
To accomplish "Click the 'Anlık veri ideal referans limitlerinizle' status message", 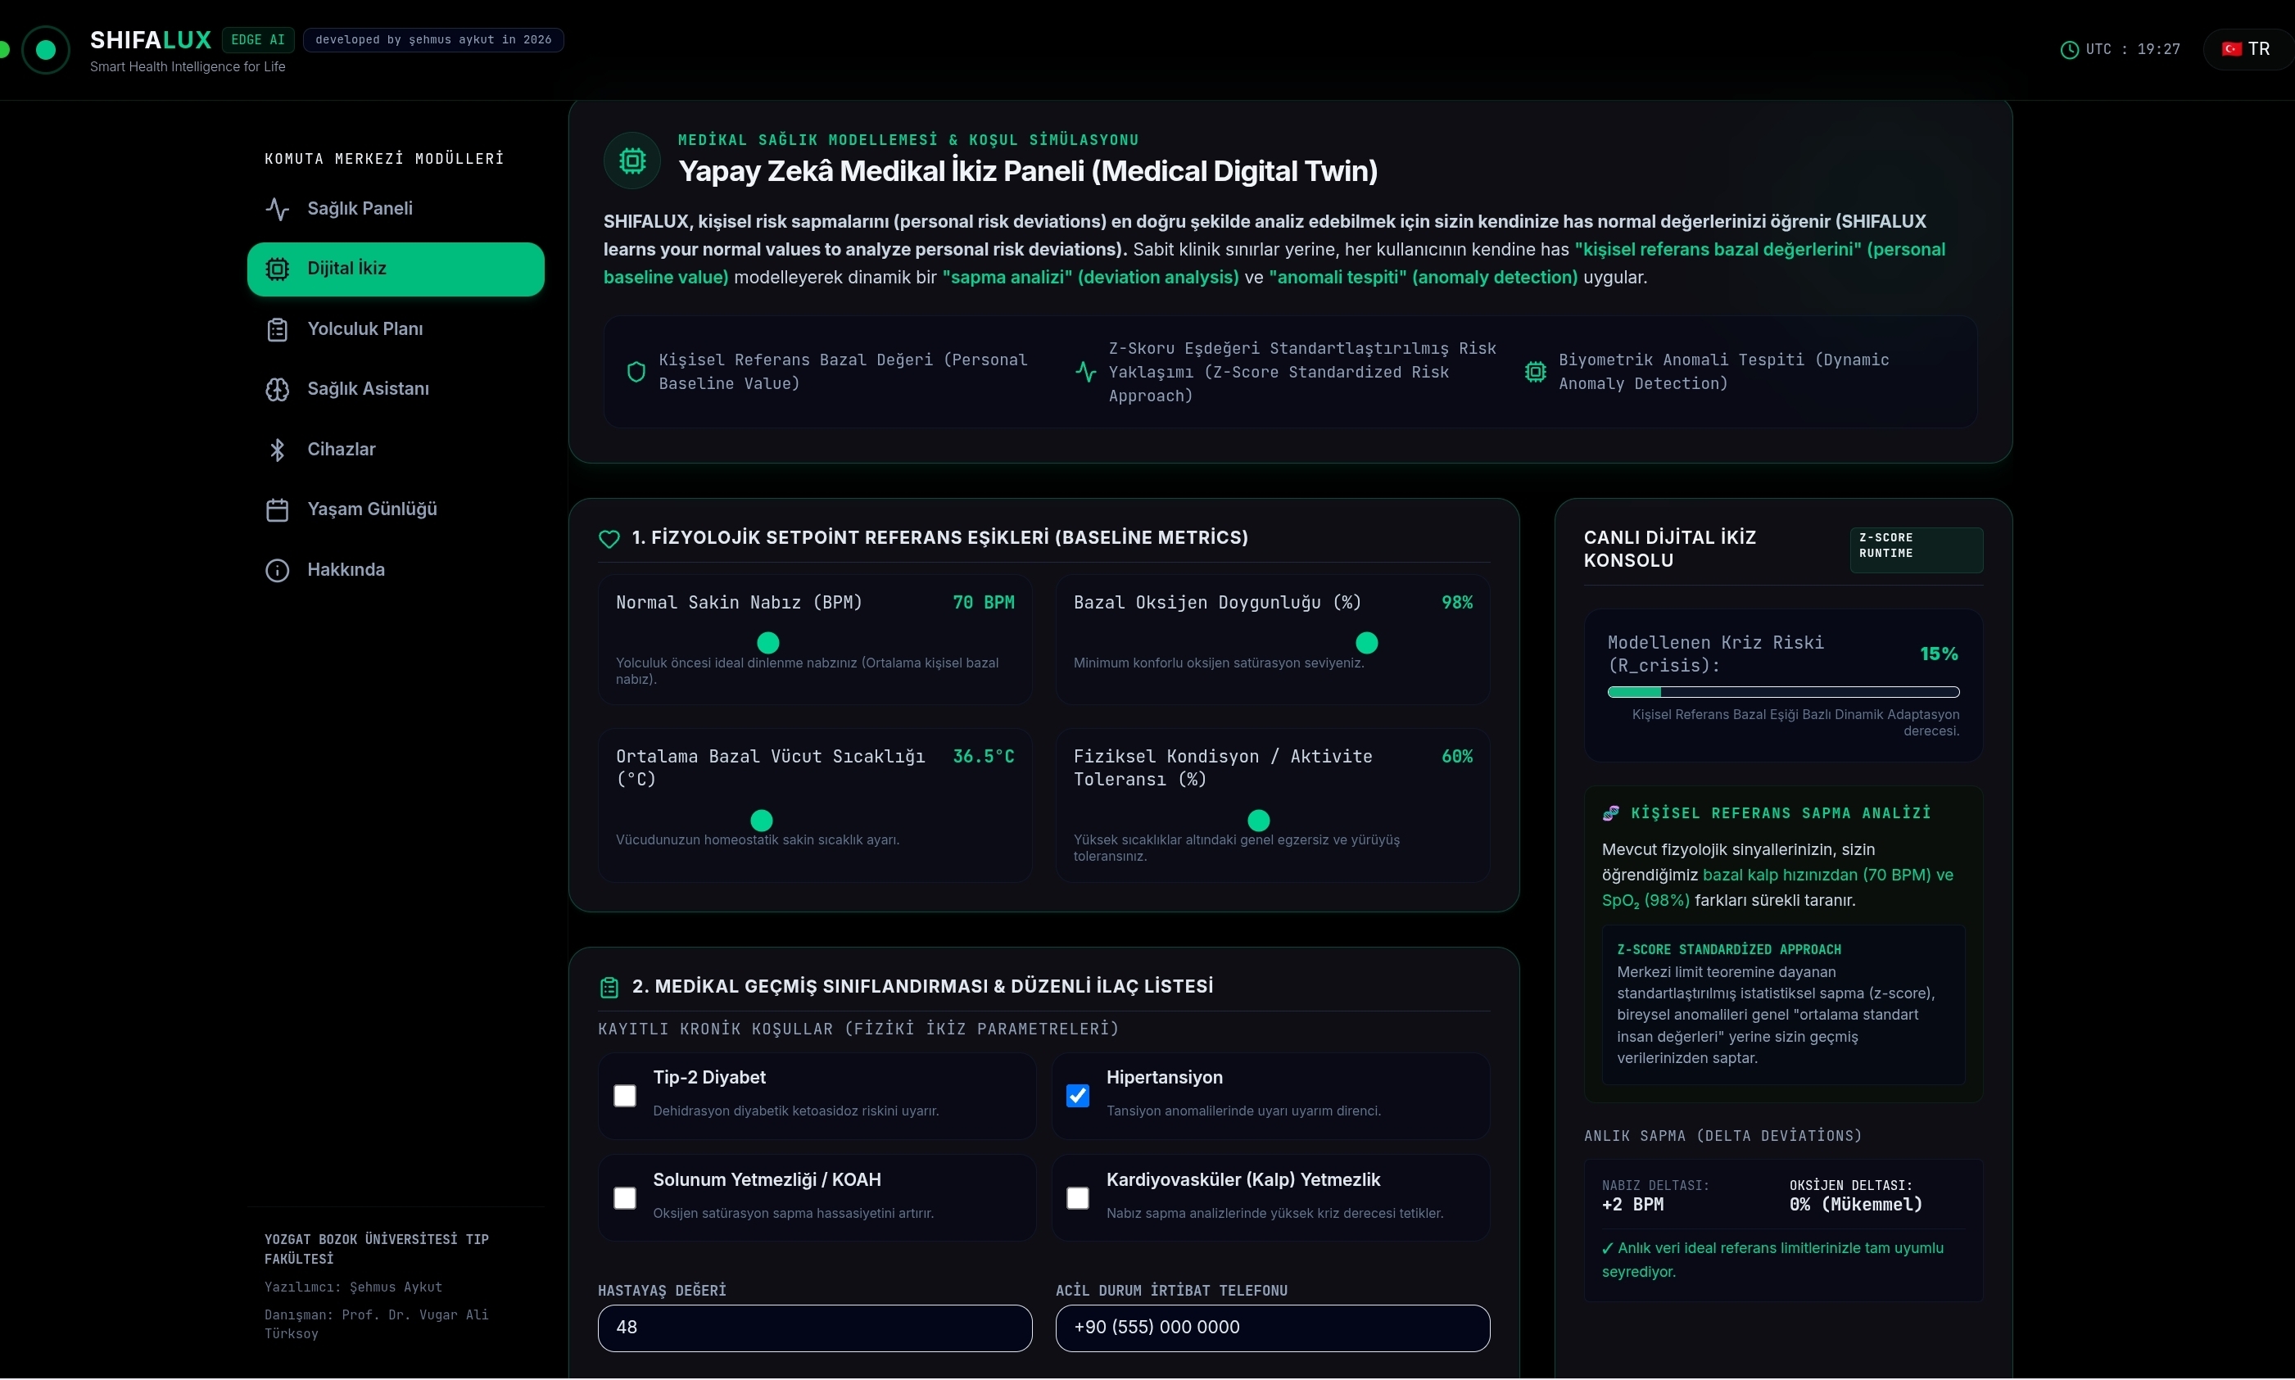I will (1772, 1260).
